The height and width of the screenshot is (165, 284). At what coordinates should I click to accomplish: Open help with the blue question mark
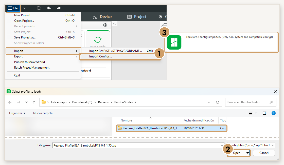274,113
